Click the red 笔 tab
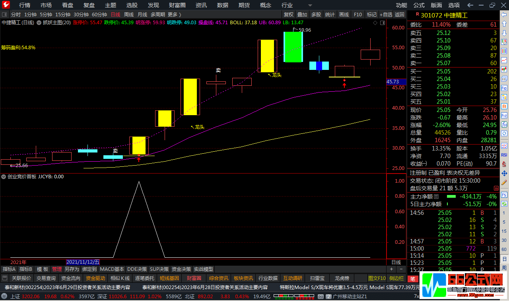509x301 pixels. coord(413,279)
